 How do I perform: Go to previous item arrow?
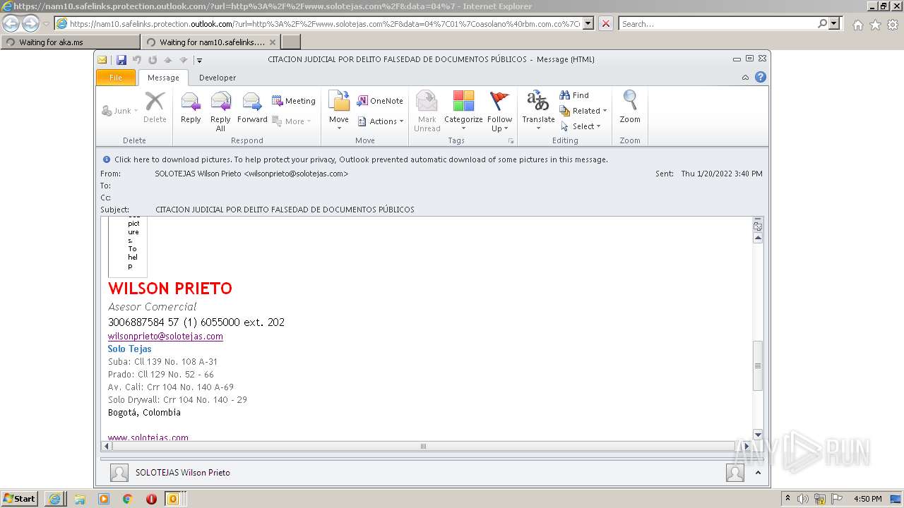(x=168, y=60)
